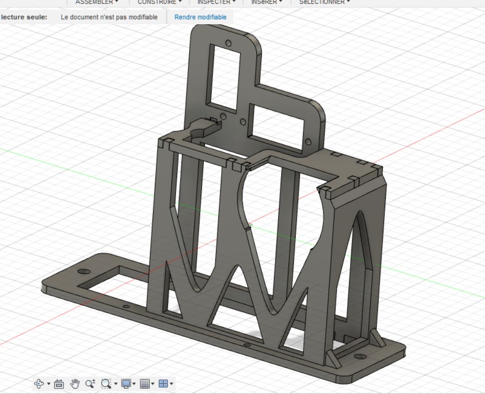Click the Rendre modifiable link
Viewport: 485px width, 394px height.
[x=200, y=17]
